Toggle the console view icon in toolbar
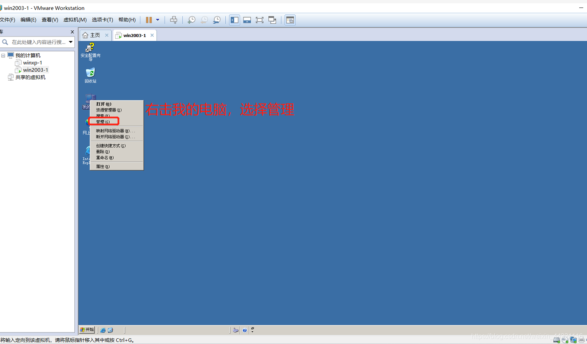The width and height of the screenshot is (587, 344). (290, 20)
